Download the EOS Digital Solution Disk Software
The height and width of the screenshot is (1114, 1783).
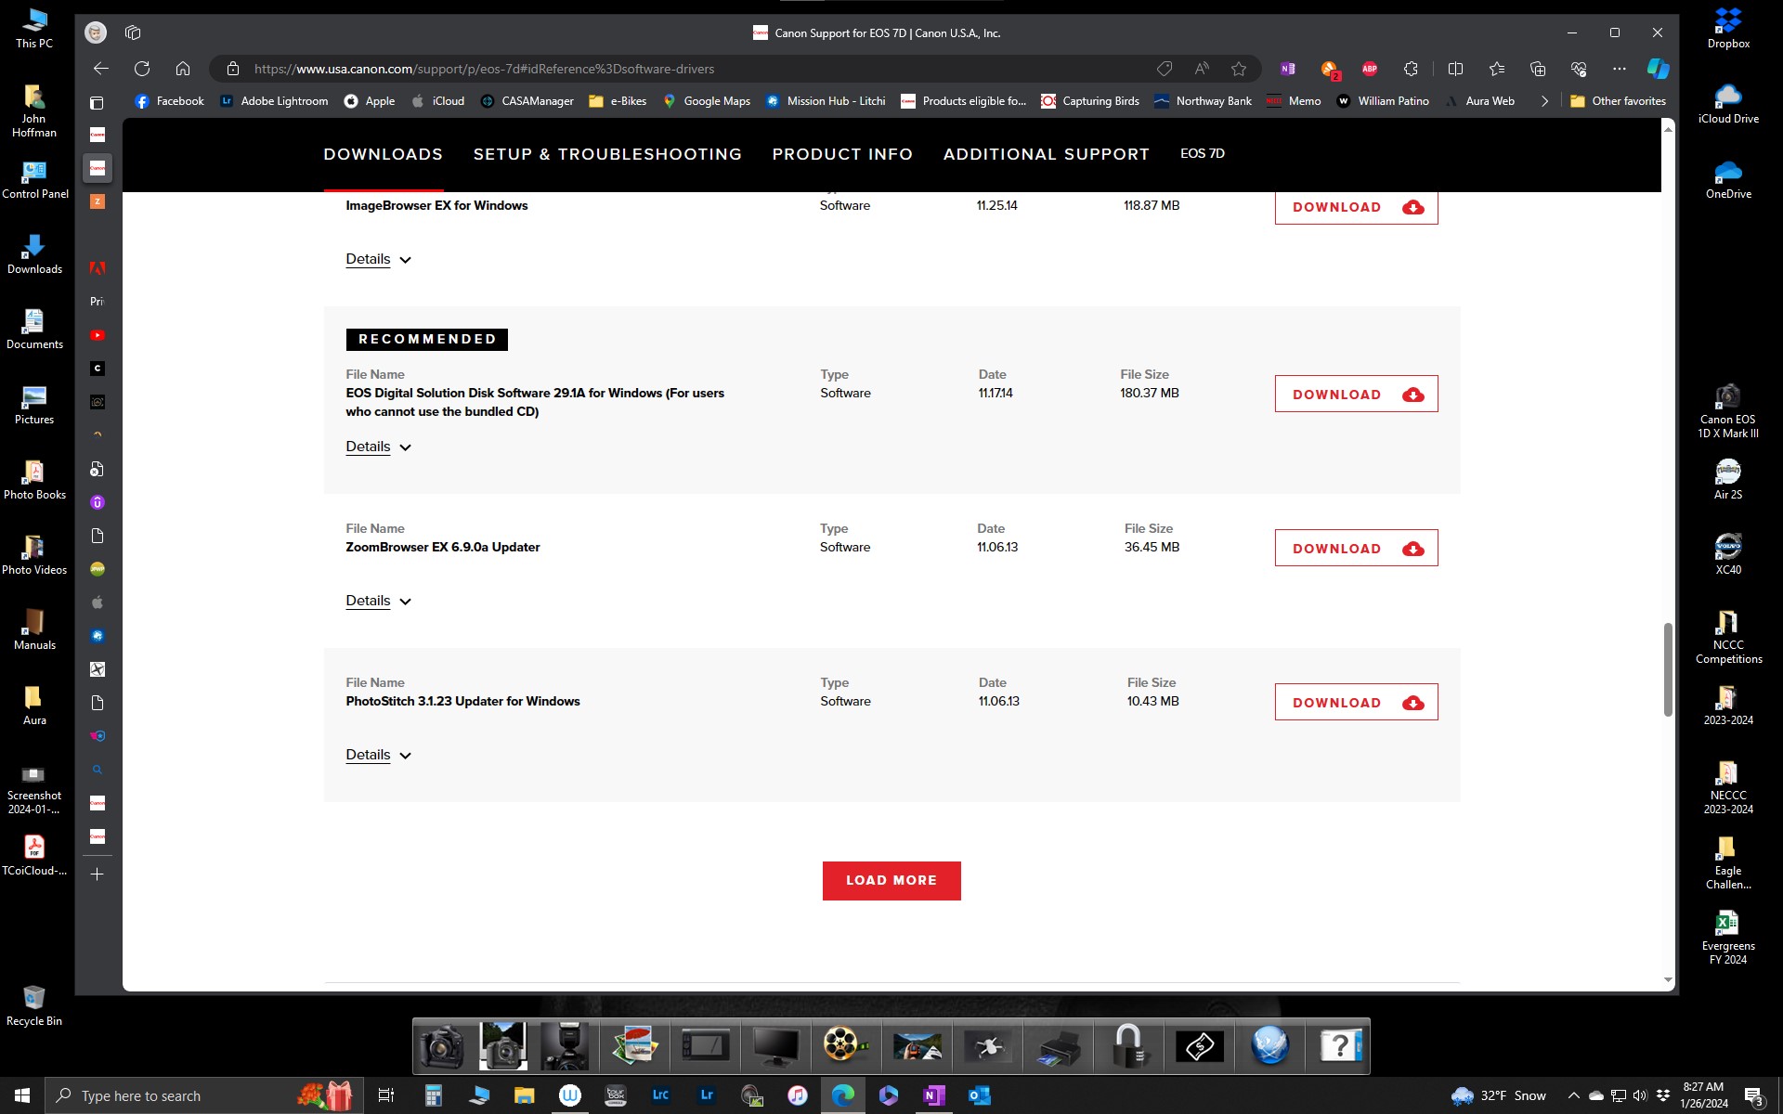pos(1355,394)
